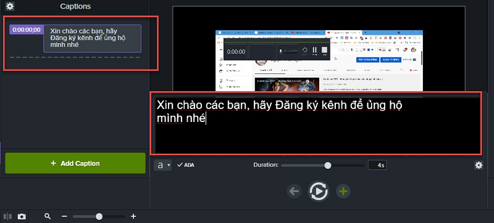Viewport: 494px width, 223px height.
Task: Adjust the caption Duration slider handle
Action: [328, 165]
